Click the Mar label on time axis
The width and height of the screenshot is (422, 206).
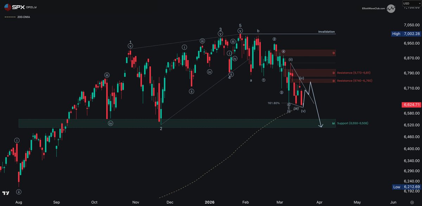click(x=280, y=202)
